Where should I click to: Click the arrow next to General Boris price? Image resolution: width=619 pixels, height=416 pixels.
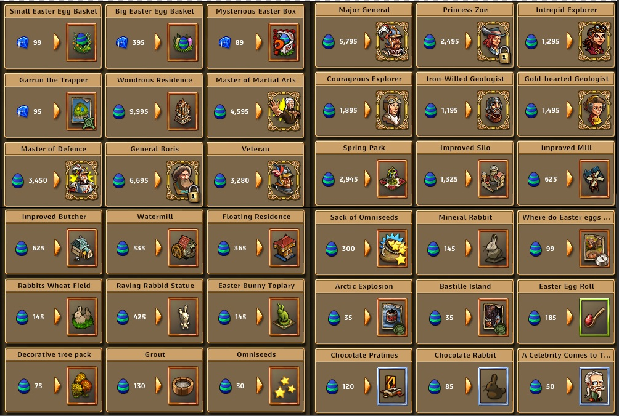158,180
